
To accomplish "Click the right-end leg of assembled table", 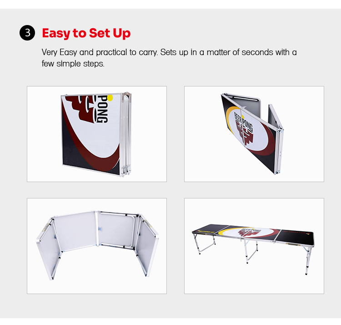I will coord(308,260).
